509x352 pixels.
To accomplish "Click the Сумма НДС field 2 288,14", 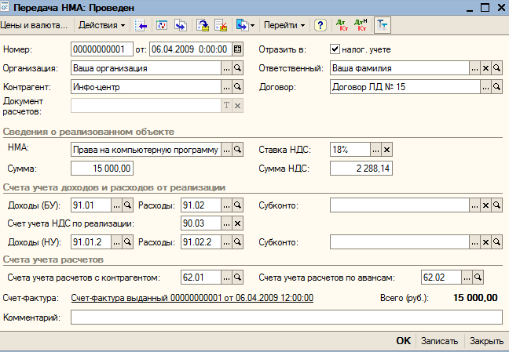I will coord(361,169).
